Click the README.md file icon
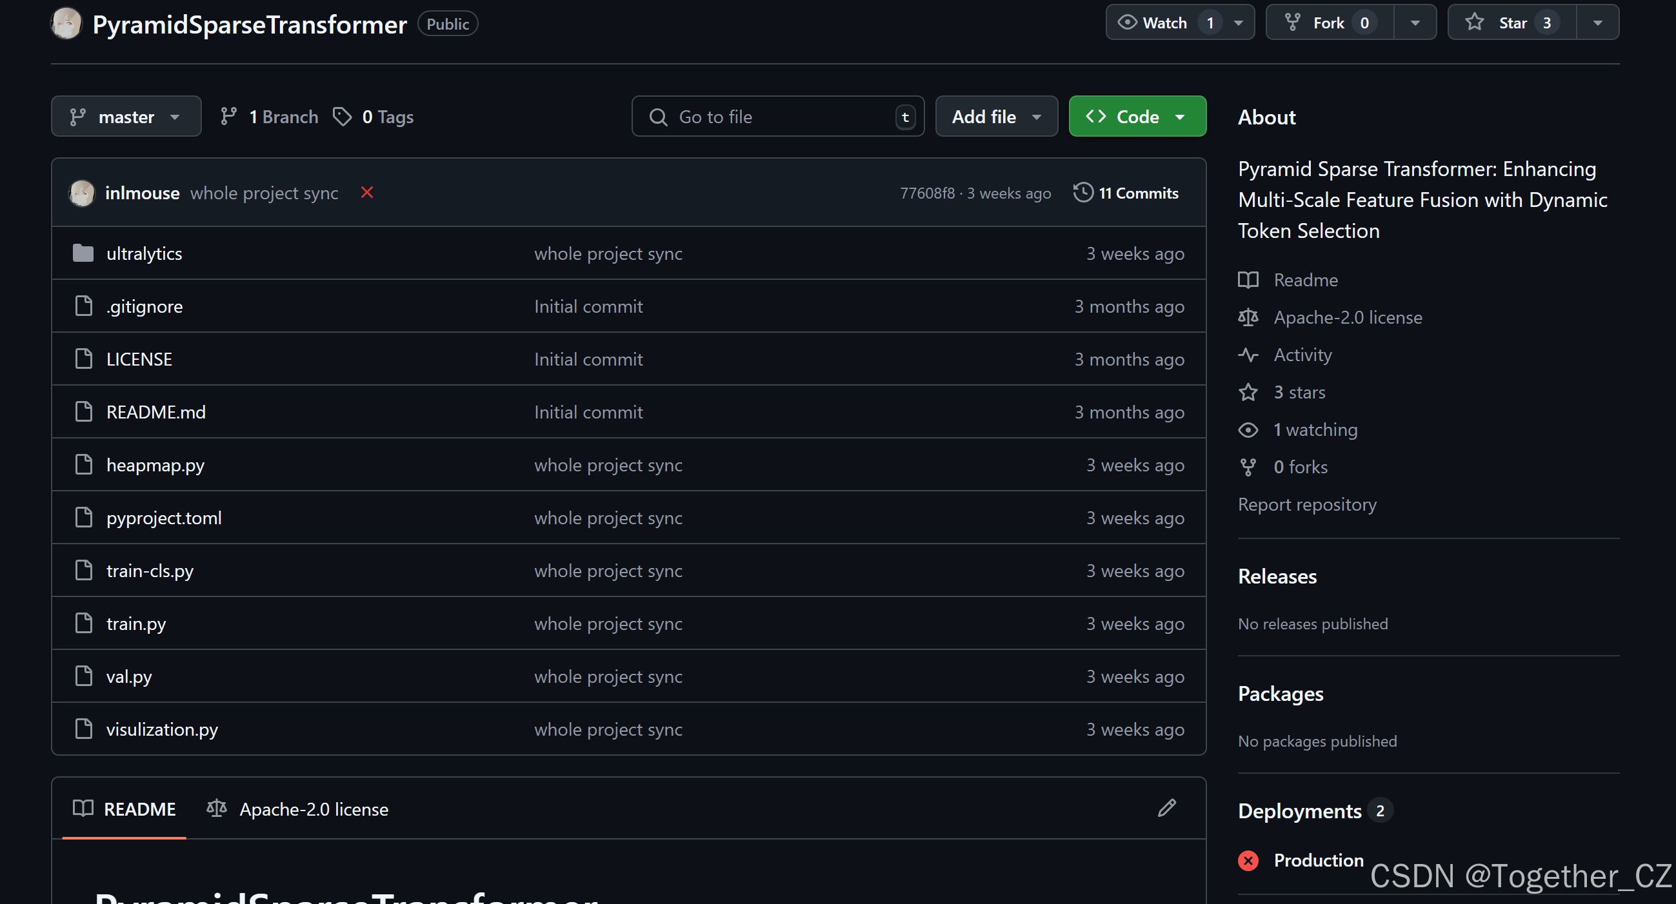The image size is (1676, 904). [84, 411]
